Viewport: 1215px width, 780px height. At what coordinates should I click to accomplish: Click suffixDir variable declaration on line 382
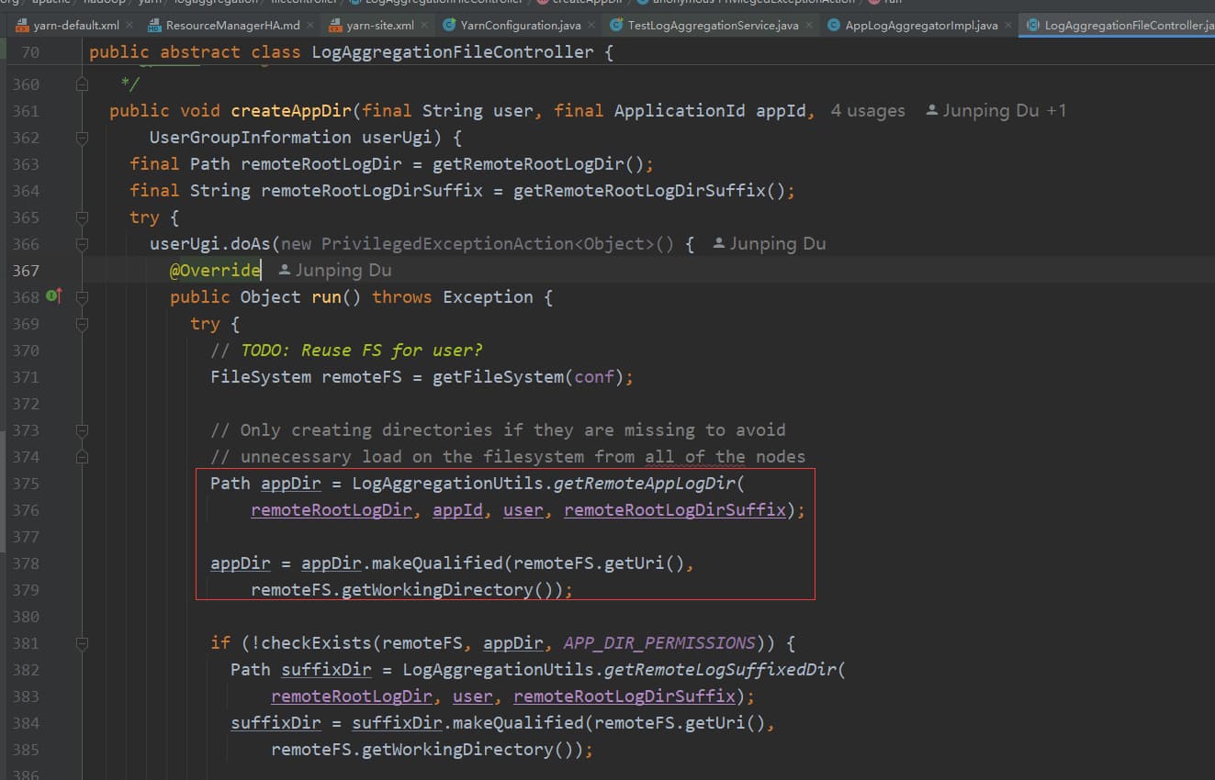click(326, 670)
